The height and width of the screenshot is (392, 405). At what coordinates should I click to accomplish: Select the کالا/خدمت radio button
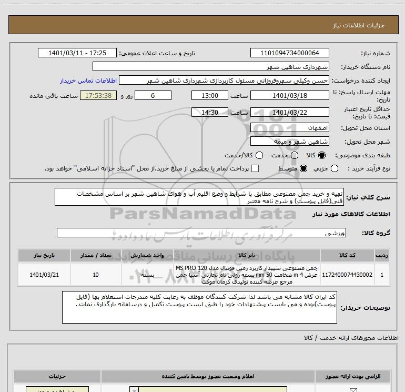point(259,155)
